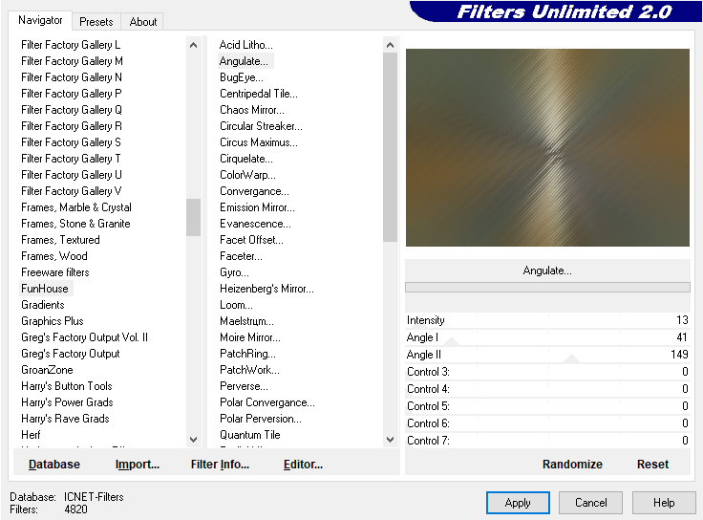Switch to the Presets tab
This screenshot has width=703, height=520.
coord(96,21)
